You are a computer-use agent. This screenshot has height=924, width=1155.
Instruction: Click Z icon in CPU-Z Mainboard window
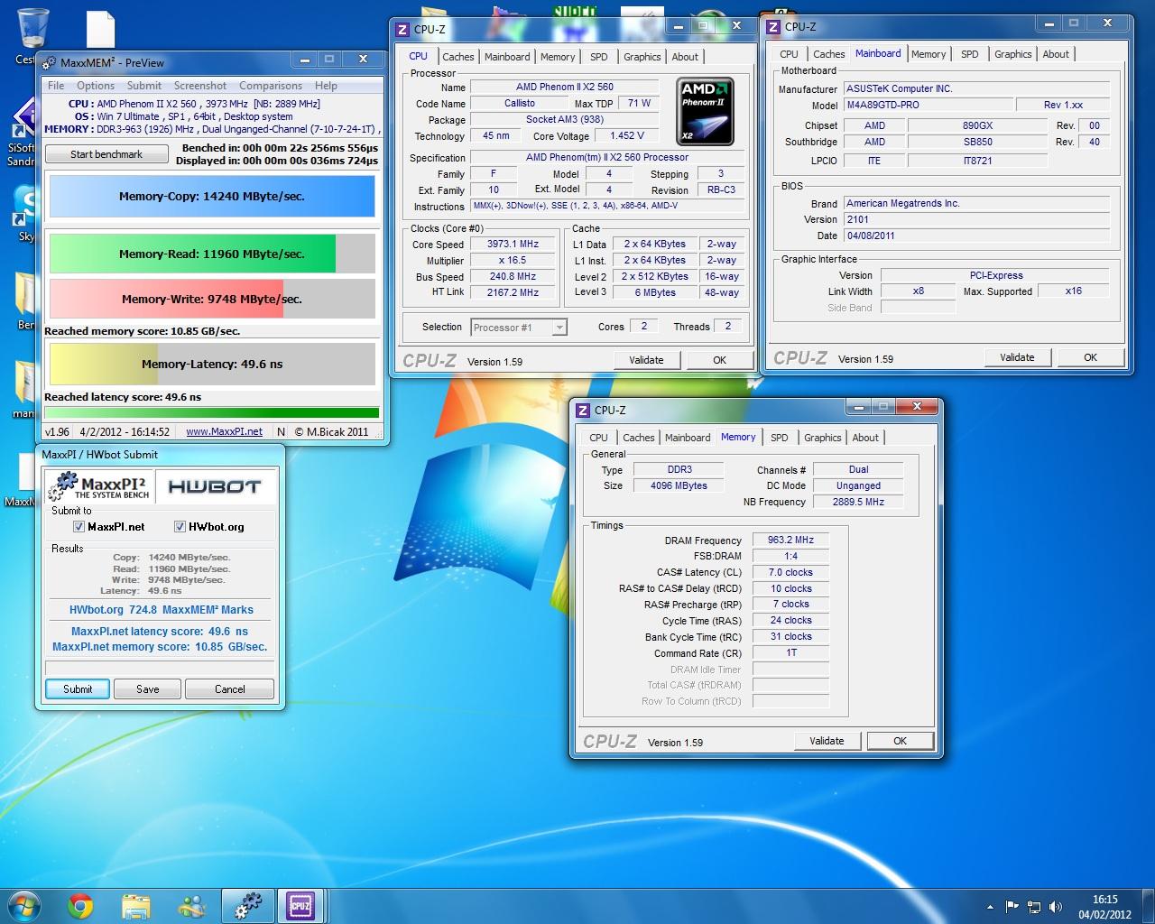coord(773,27)
